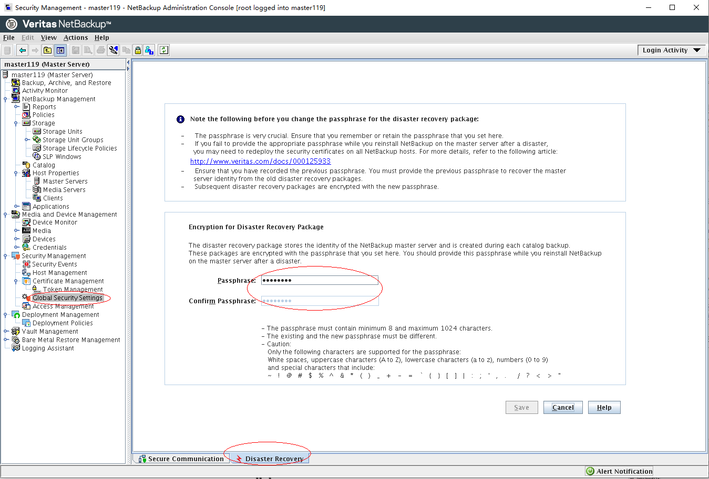Click the Passphrase input field

tap(320, 281)
